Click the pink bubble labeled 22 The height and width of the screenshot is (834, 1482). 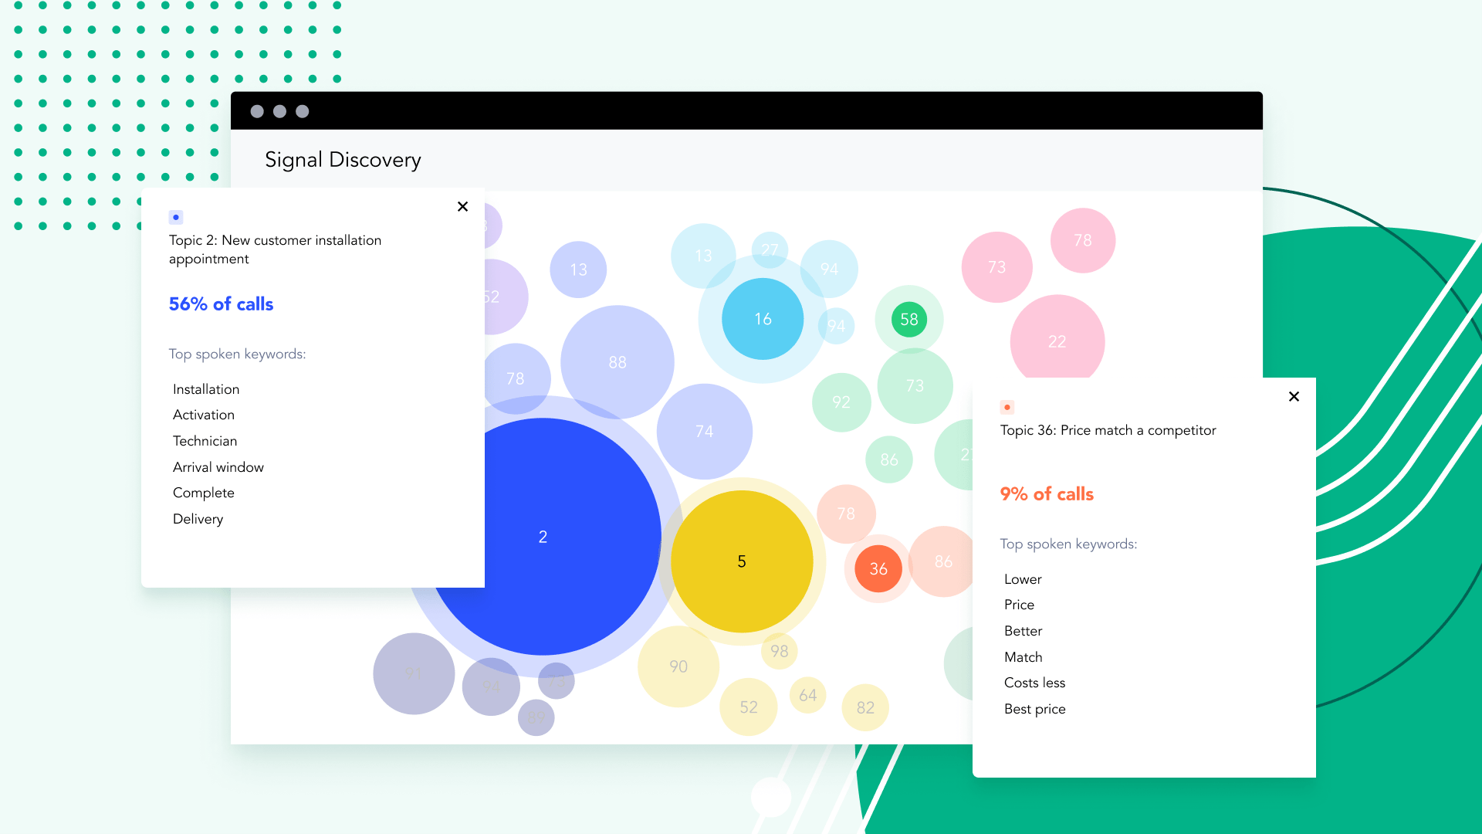coord(1057,341)
